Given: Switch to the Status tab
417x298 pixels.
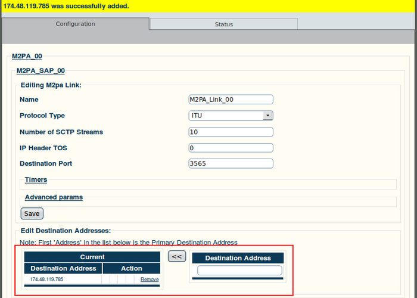Looking at the screenshot, I should coord(223,24).
